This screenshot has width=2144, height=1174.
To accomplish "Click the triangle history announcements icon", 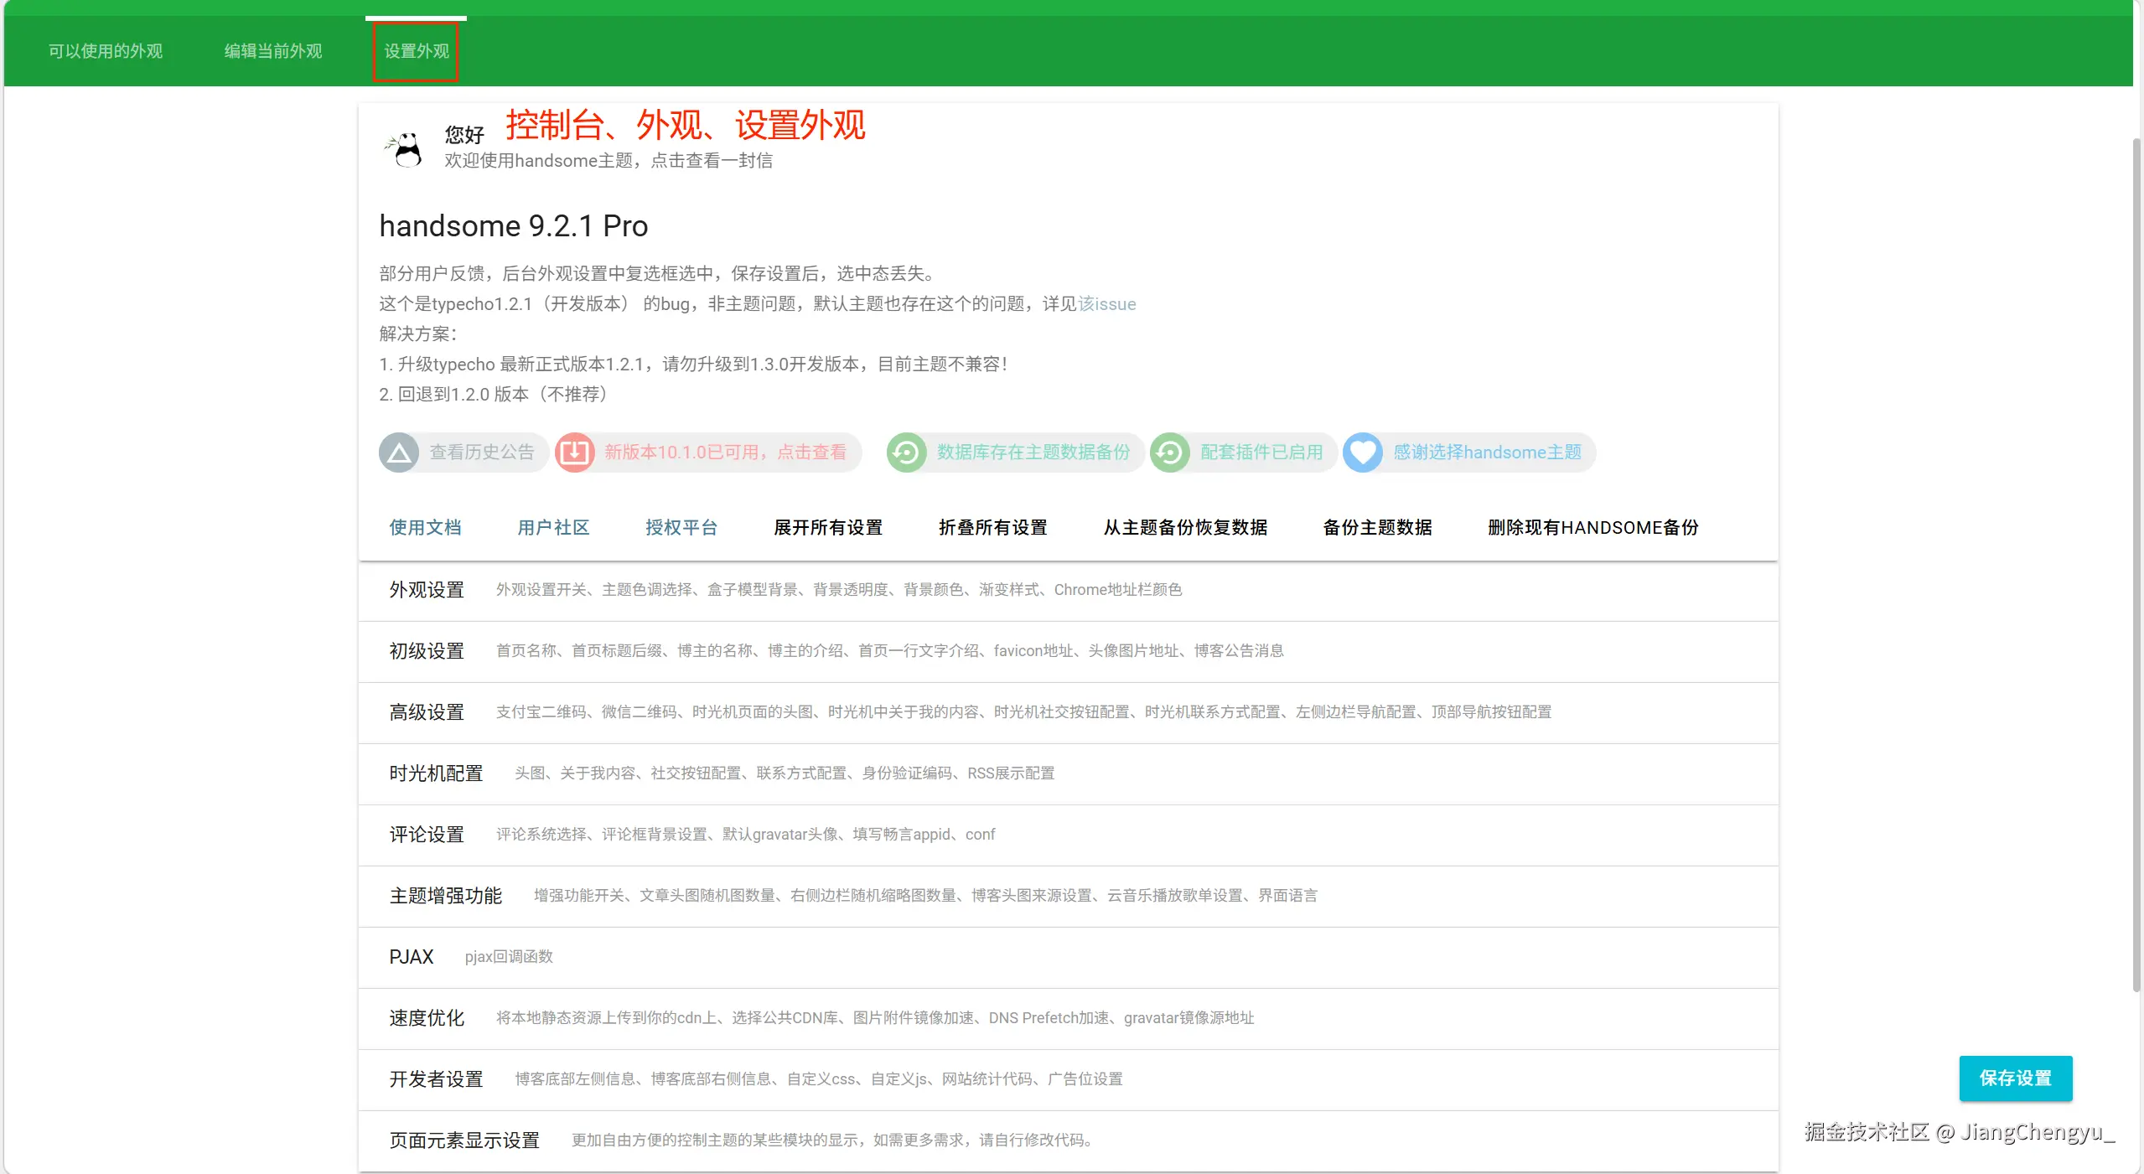I will point(399,453).
